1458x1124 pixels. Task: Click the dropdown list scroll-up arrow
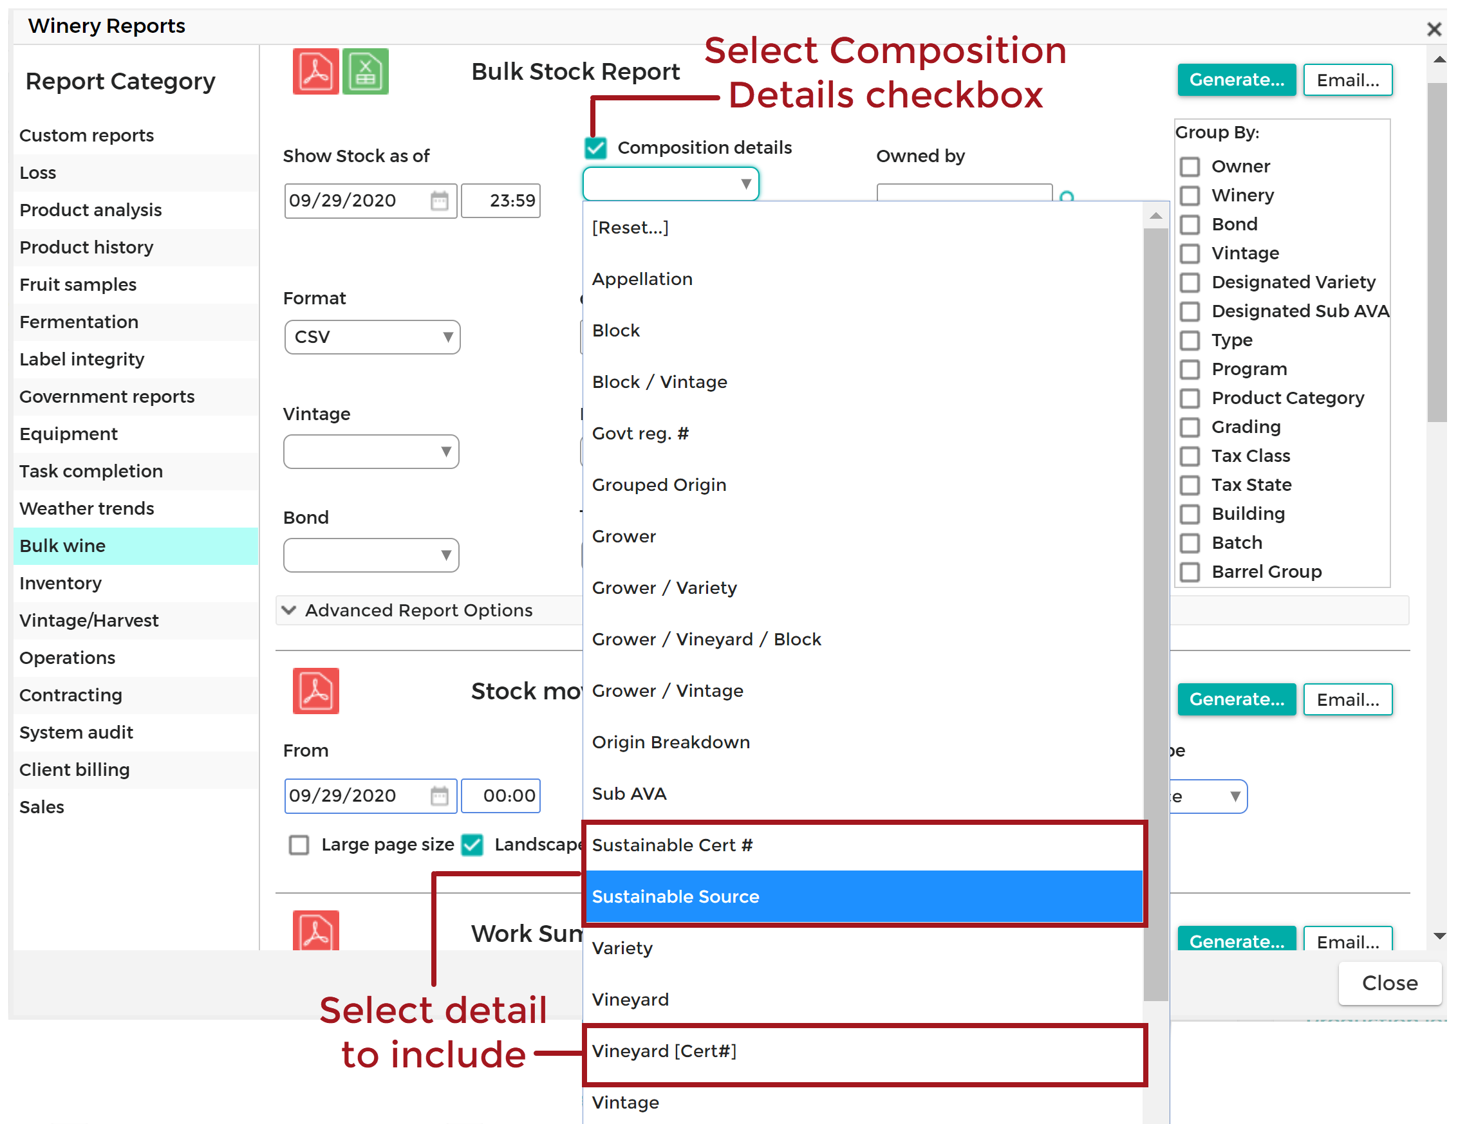1155,216
